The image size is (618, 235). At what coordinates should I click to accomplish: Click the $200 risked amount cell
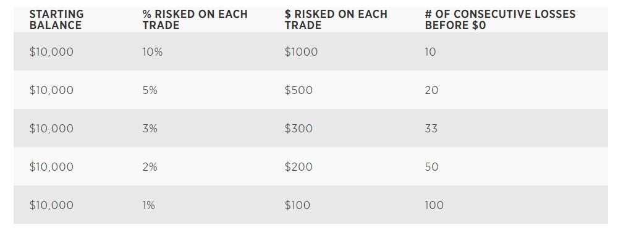coord(298,167)
